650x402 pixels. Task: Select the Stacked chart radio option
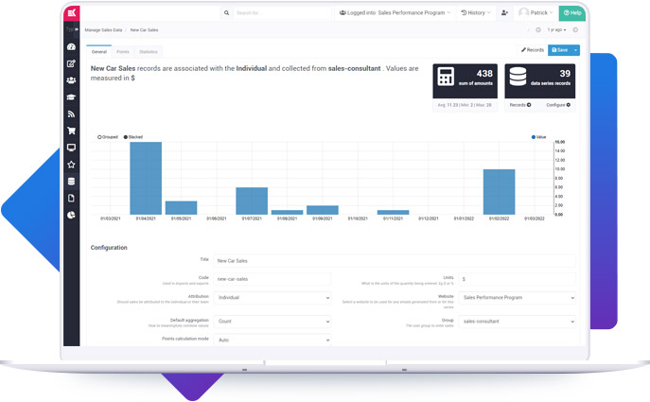click(x=126, y=137)
